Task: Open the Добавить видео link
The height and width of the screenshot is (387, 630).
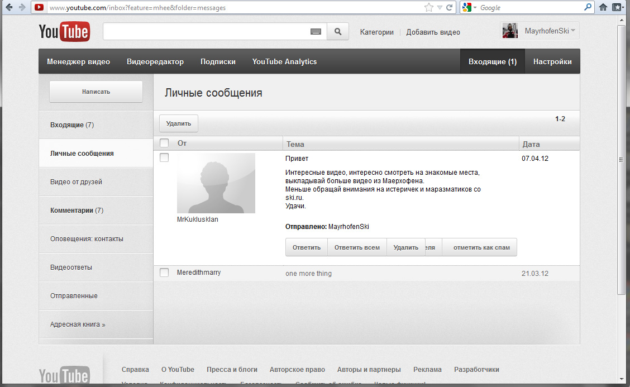Action: click(433, 32)
